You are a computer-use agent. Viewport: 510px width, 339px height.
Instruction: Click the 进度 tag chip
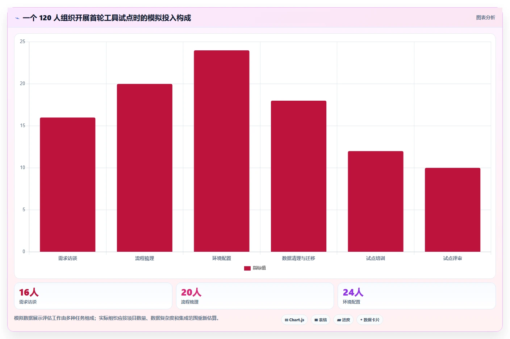(x=343, y=320)
